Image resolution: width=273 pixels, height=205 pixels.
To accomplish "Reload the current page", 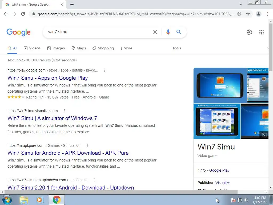I will coord(23,14).
